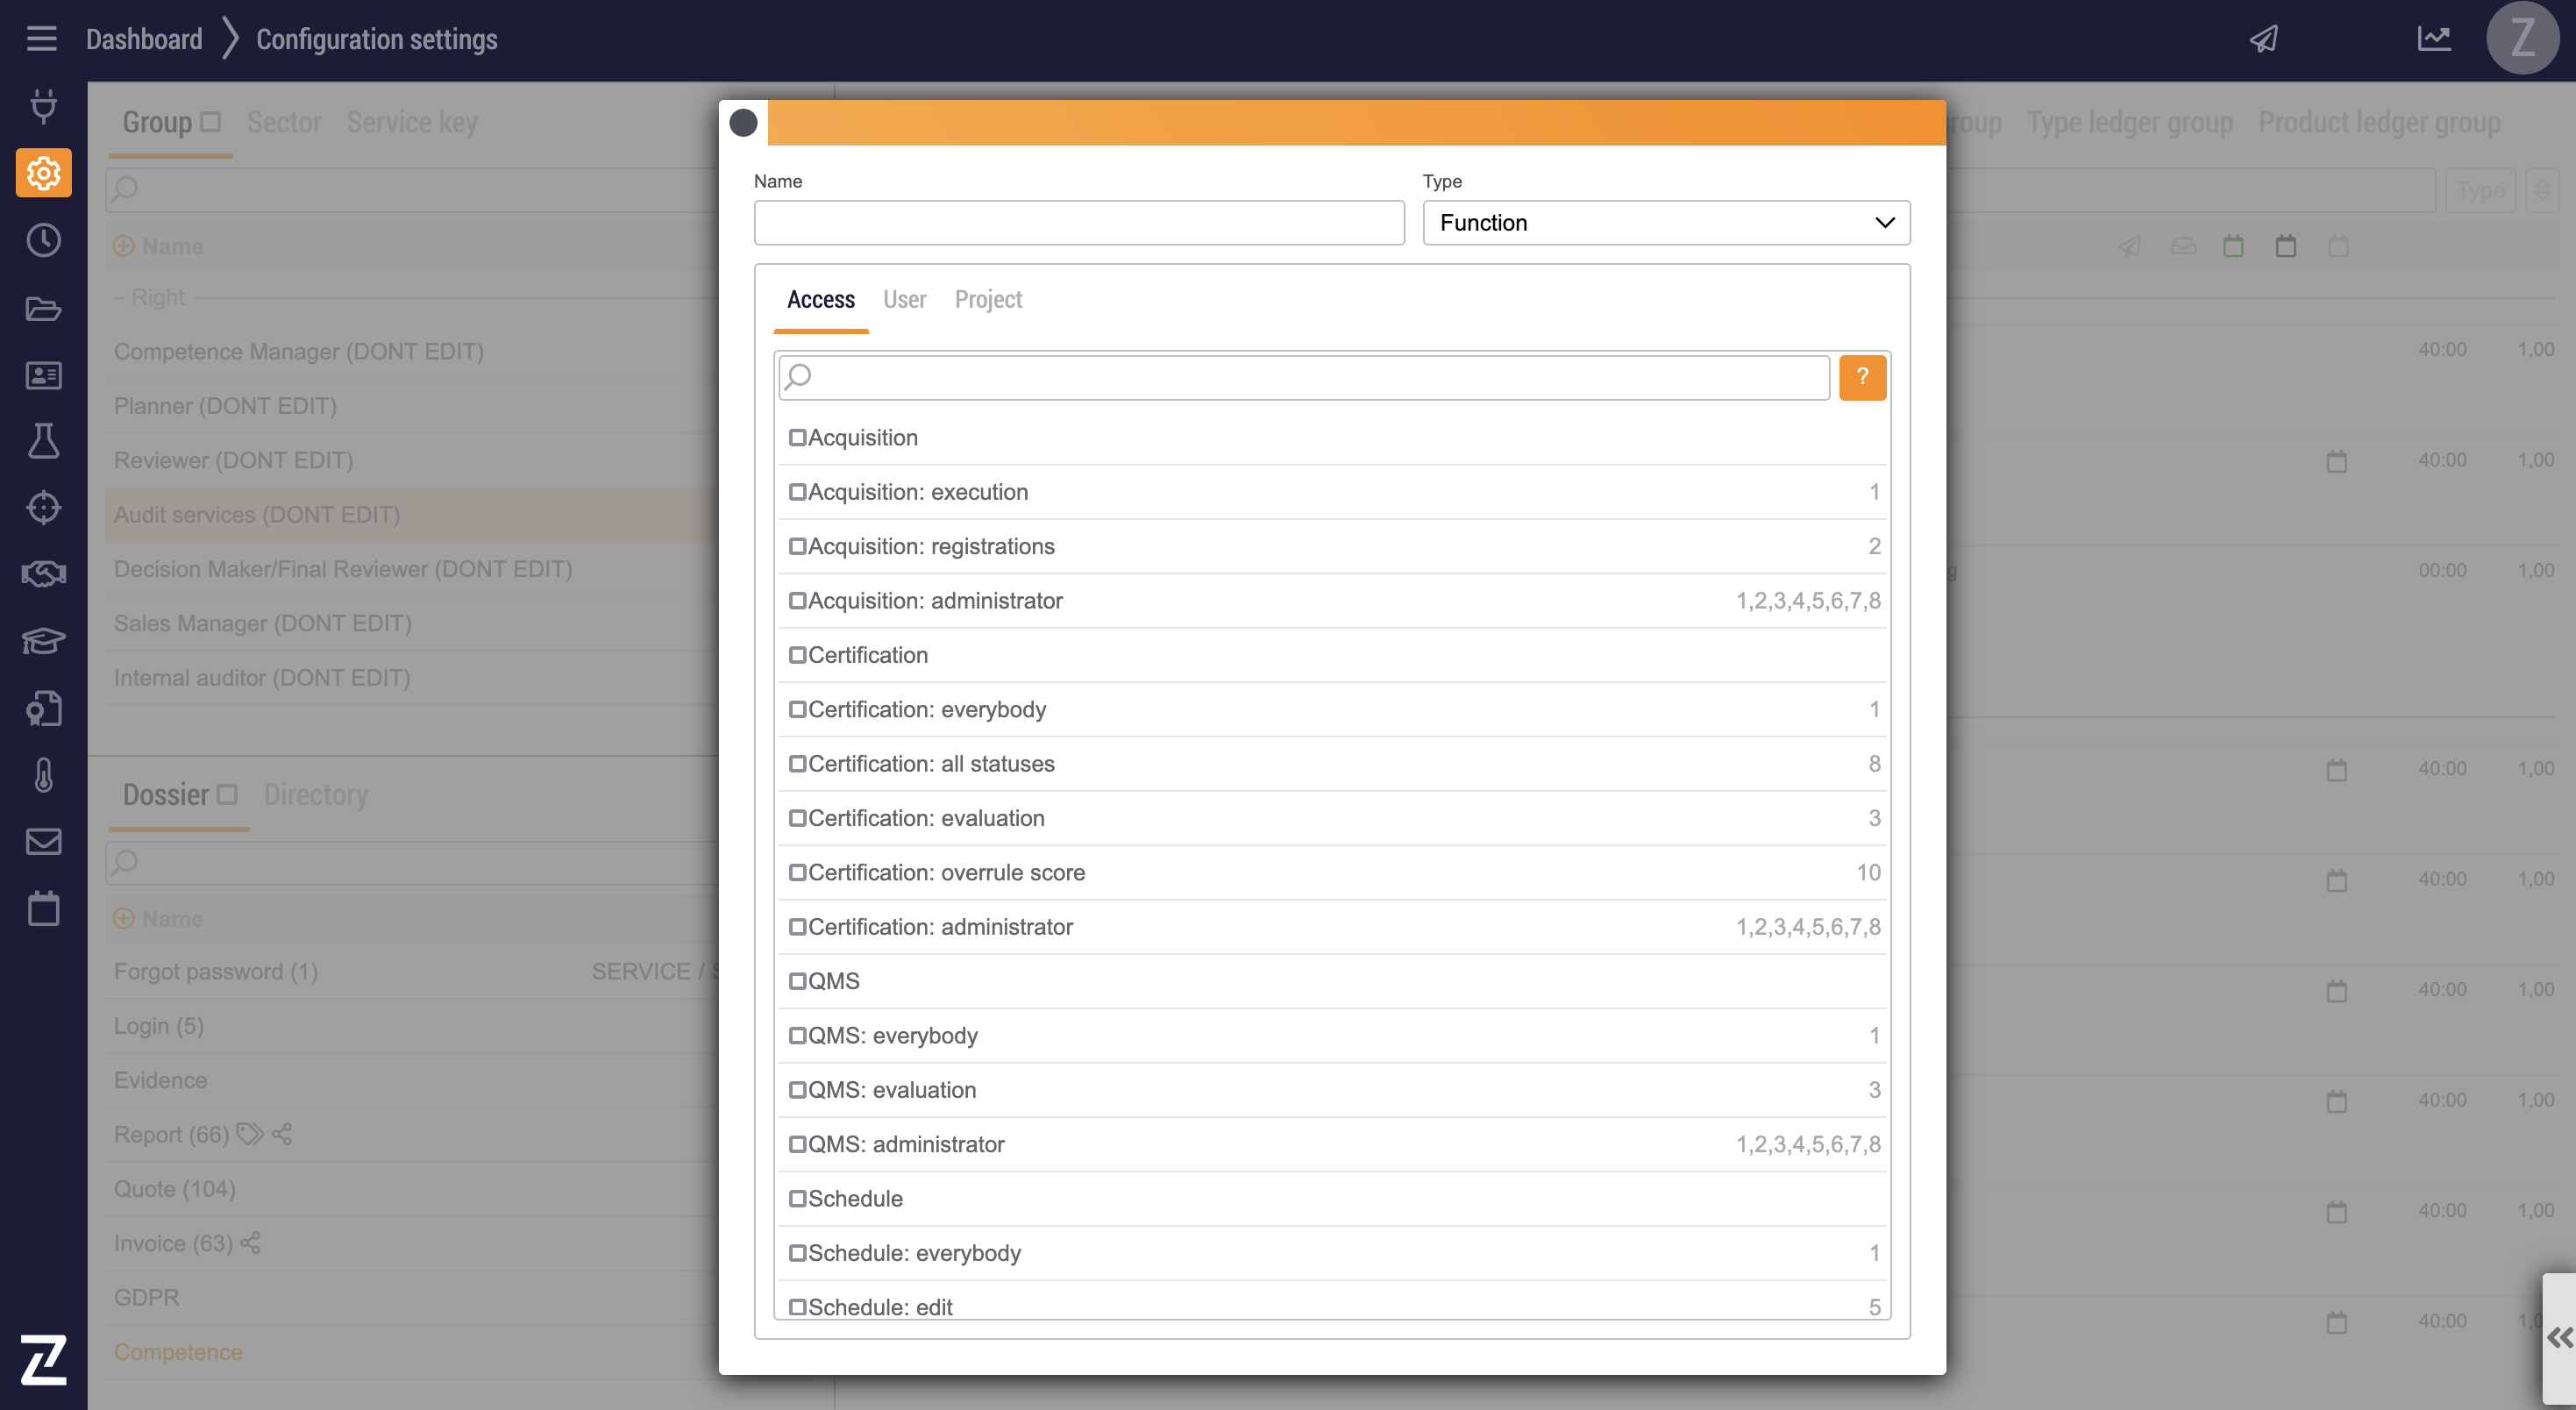Screen dimensions: 2576x1410
Task: Click the orange question mark help button
Action: point(1862,377)
